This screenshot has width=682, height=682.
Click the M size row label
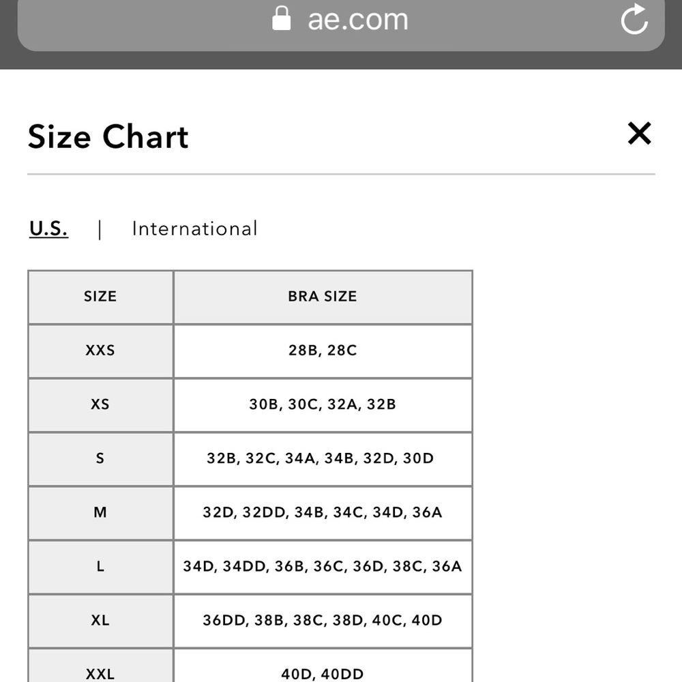pos(100,513)
